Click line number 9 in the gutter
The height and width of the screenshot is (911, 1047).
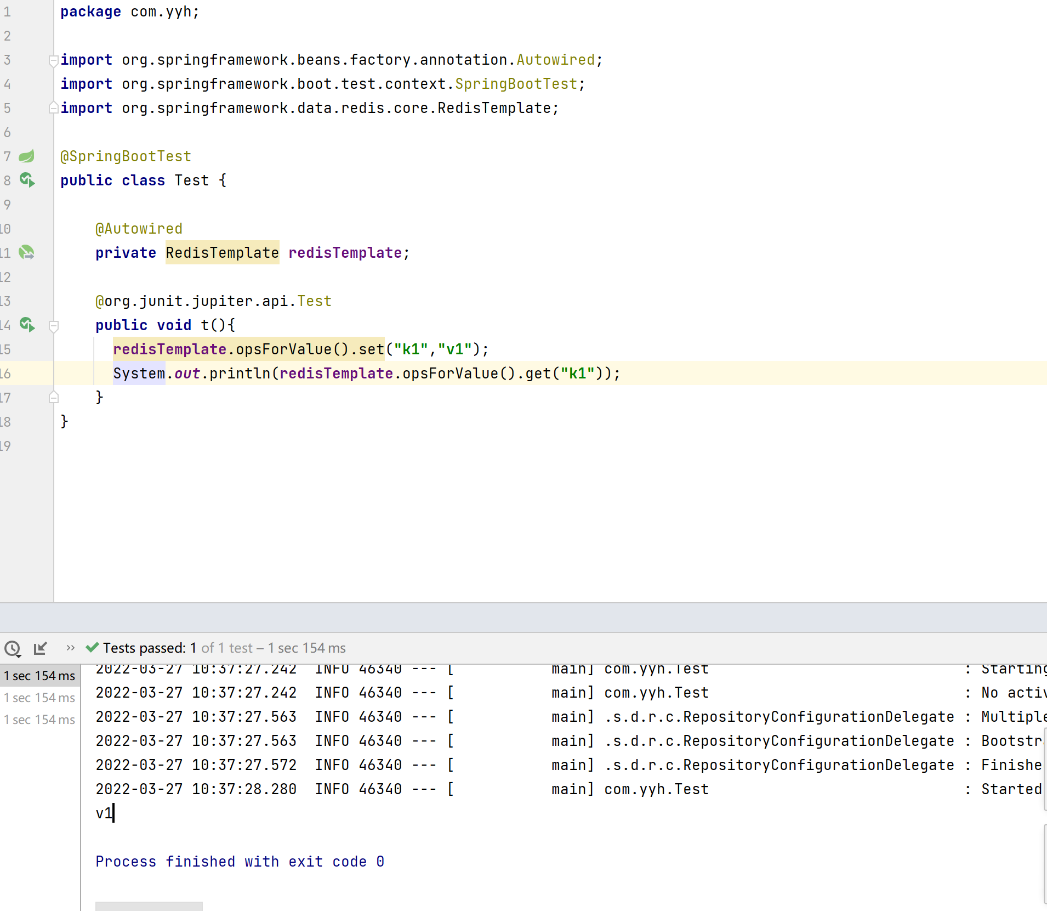7,205
